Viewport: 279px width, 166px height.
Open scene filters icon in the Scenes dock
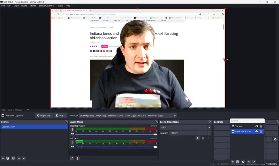pos(13,158)
